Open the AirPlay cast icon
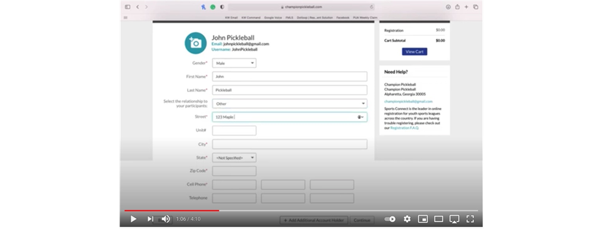The height and width of the screenshot is (229, 603). (x=454, y=219)
